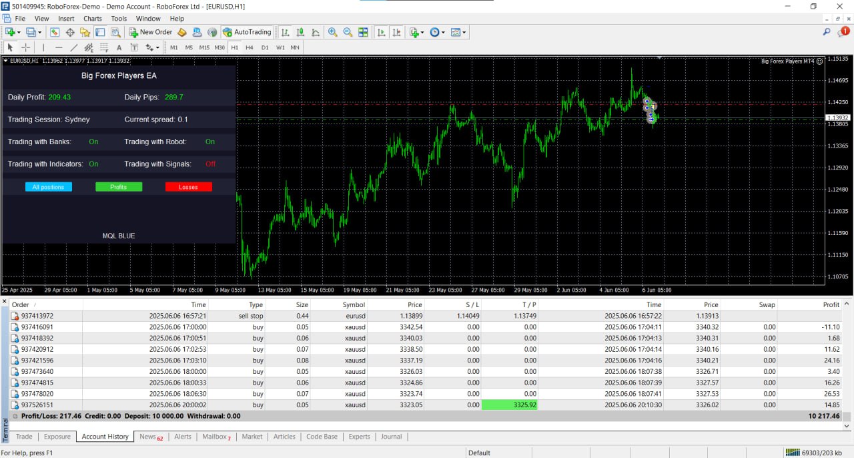
Task: Select the Fibonacci retracement tool
Action: 104,47
